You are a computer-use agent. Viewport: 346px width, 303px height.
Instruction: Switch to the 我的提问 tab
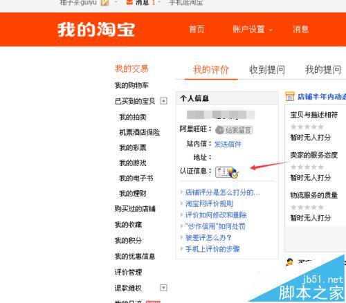tap(323, 70)
